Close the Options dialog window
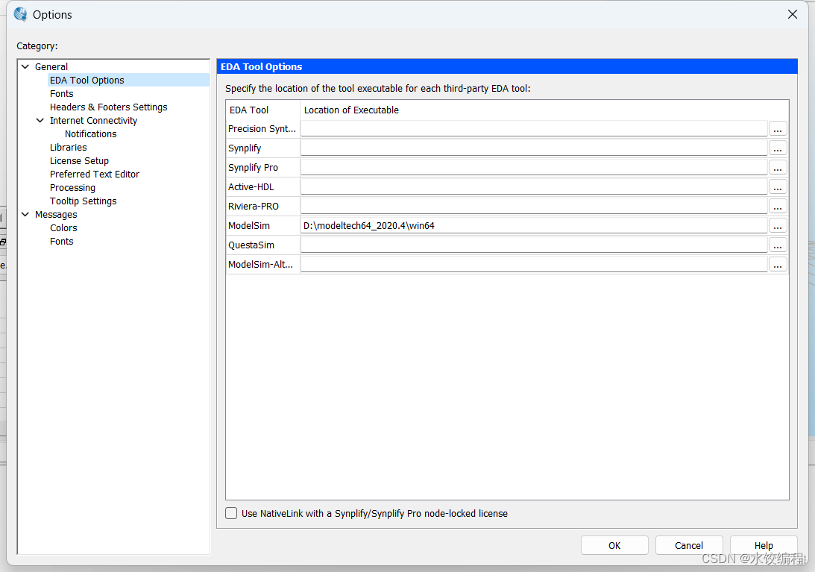 click(x=792, y=14)
